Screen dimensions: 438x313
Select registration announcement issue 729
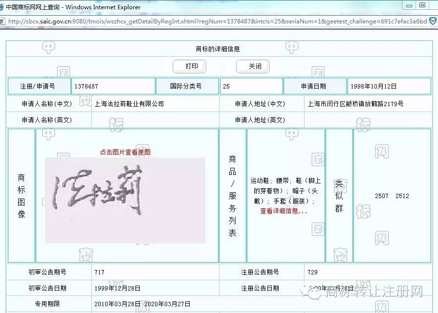(x=312, y=272)
